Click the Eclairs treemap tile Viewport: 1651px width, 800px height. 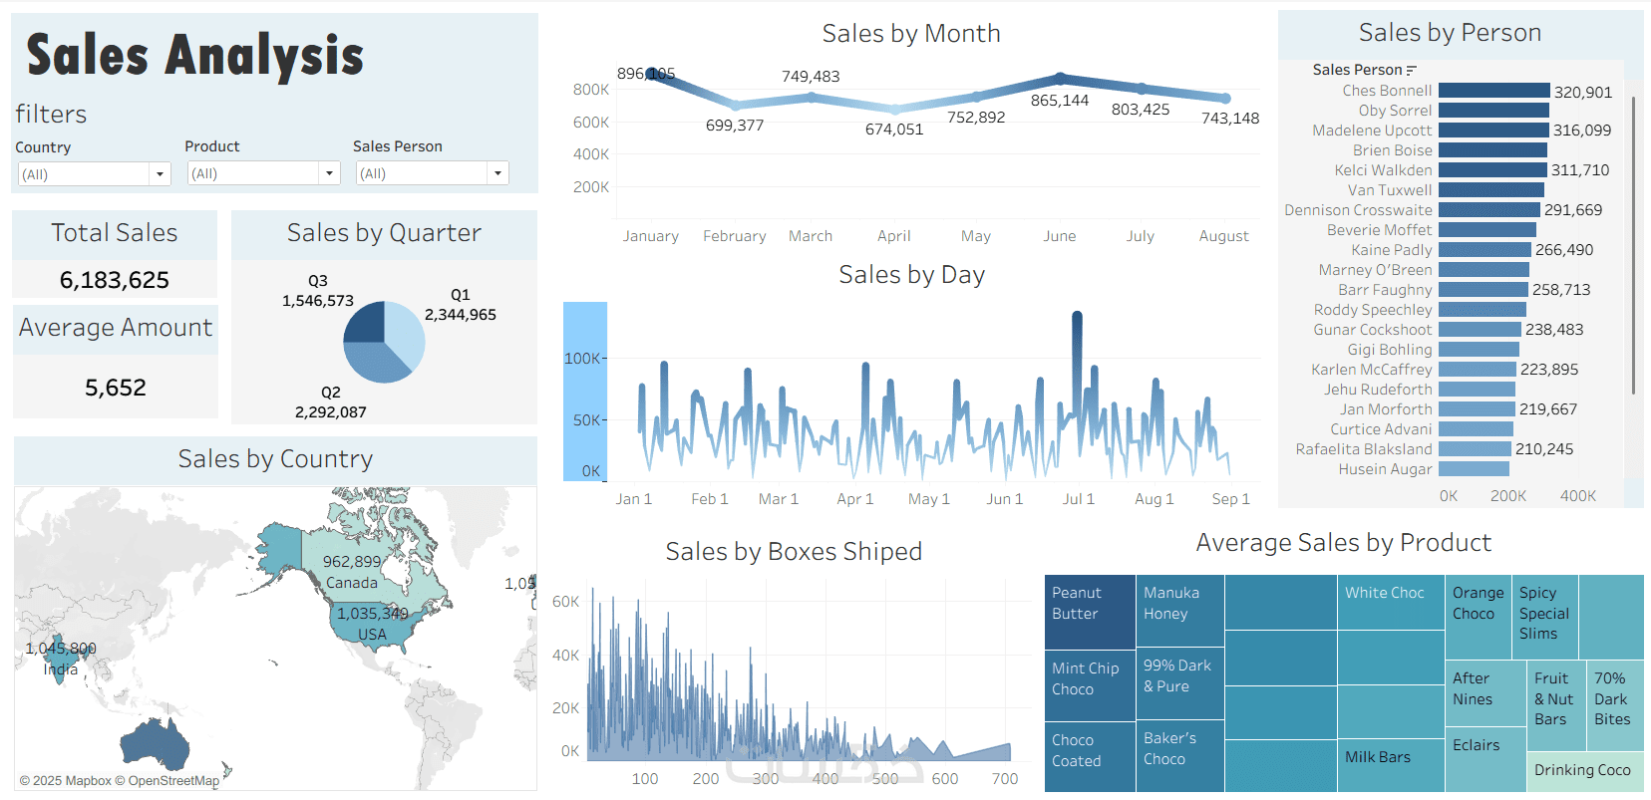[1486, 760]
